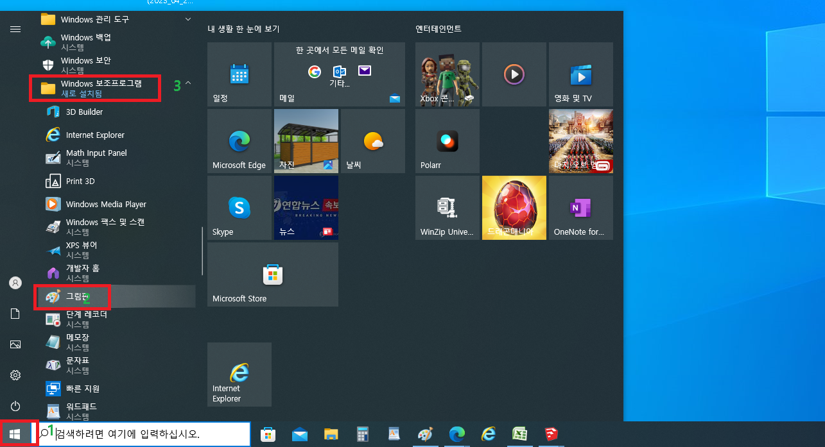Open the user account button in Start sidebar
Screen dimensions: 825x447
[x=15, y=283]
